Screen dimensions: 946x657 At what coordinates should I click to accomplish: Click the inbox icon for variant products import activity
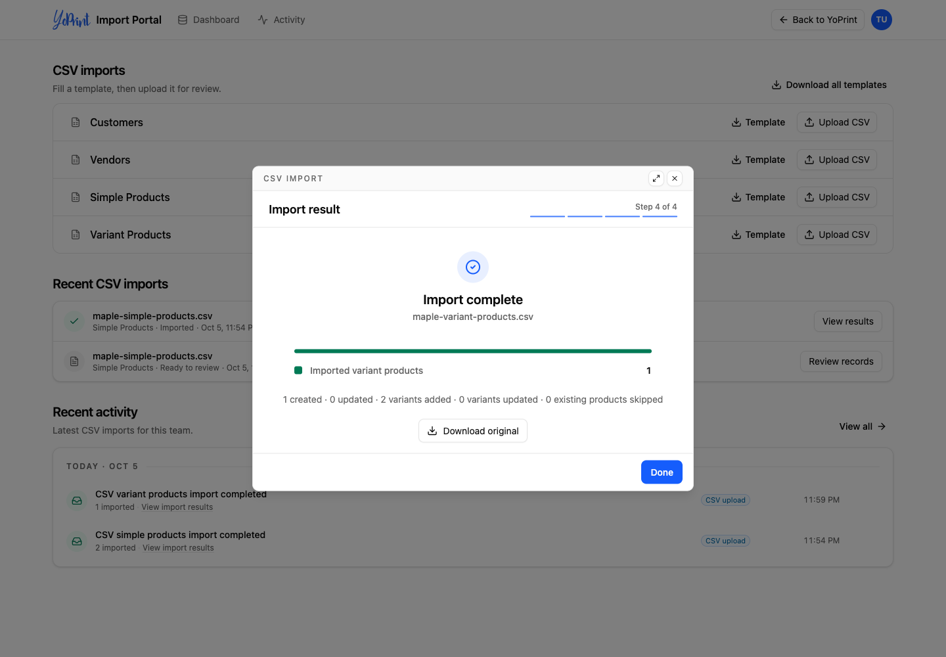coord(77,501)
